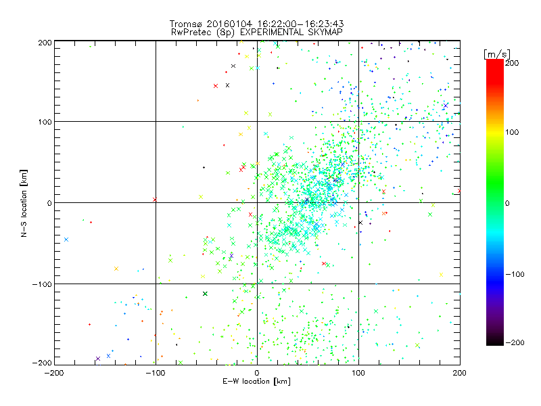Image resolution: width=541 pixels, height=406 pixels.
Task: Click the y-axis tick label '-100'
Action: click(x=42, y=284)
